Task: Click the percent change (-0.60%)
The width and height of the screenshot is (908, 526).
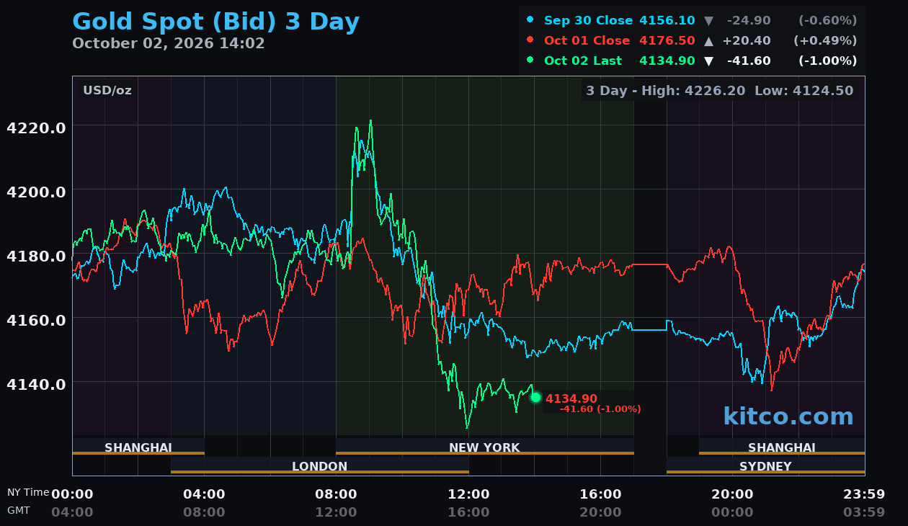Action: coord(828,20)
